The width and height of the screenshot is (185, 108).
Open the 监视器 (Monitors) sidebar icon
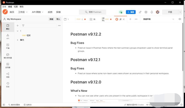pyautogui.click(x=8, y=65)
